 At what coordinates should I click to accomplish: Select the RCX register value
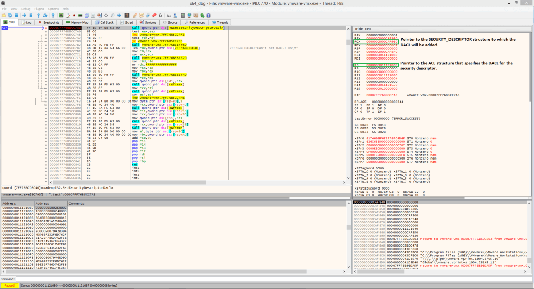click(x=382, y=41)
